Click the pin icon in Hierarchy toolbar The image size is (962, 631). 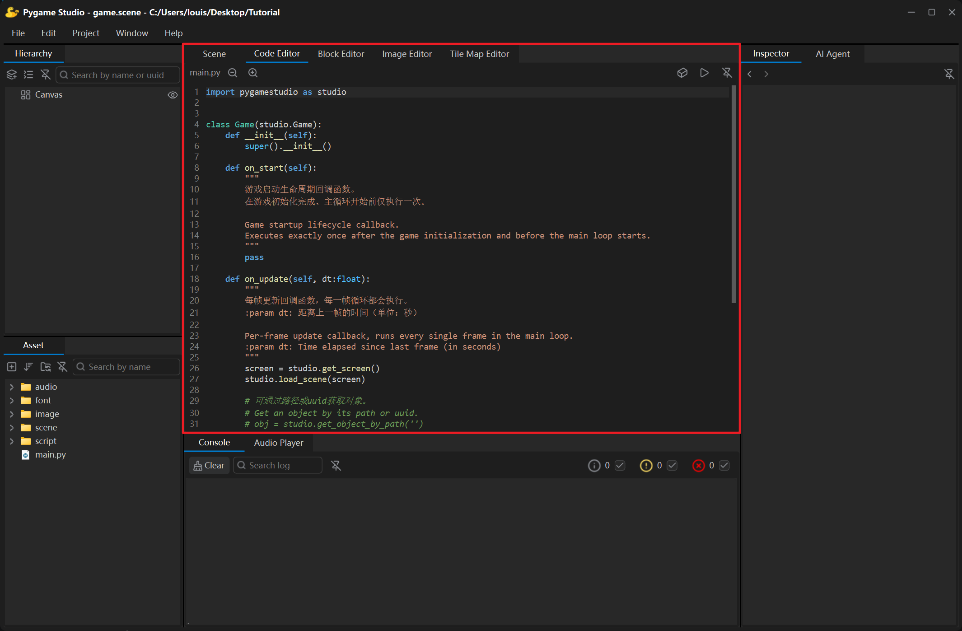pos(46,75)
